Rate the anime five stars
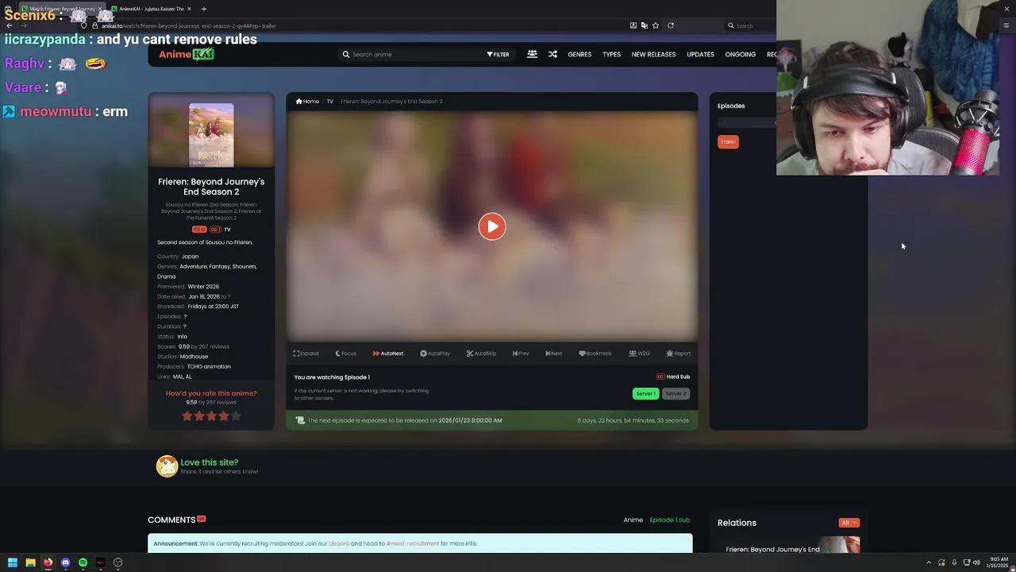1016x572 pixels. pos(235,415)
